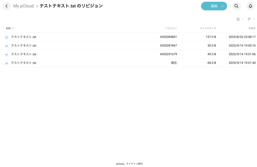Go back using the left arrow icon
This screenshot has width=257, height=167.
7,6
